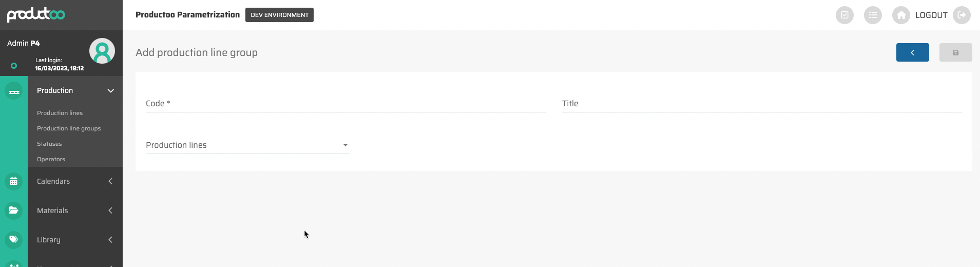Click the Library tags sidebar icon
This screenshot has width=980, height=267.
14,240
